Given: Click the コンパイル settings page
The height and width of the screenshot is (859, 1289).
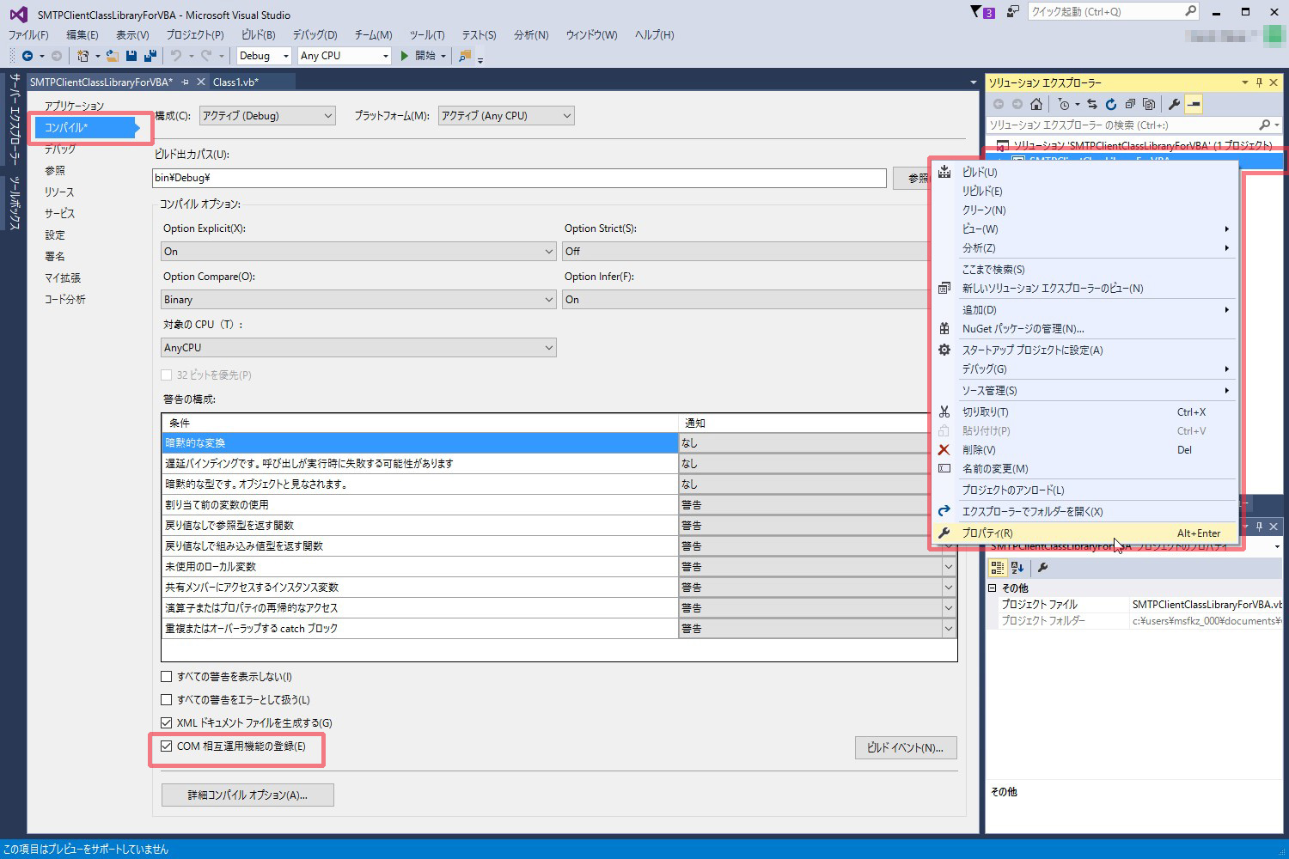Looking at the screenshot, I should [x=83, y=127].
